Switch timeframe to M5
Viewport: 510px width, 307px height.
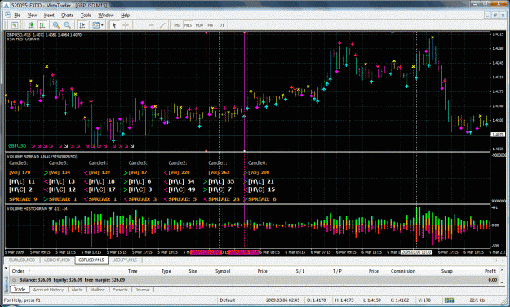tap(176, 25)
